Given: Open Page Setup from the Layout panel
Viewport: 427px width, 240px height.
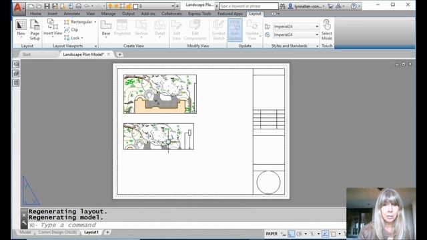Looking at the screenshot, I should [35, 30].
